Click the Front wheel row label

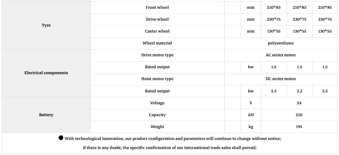tap(157, 7)
